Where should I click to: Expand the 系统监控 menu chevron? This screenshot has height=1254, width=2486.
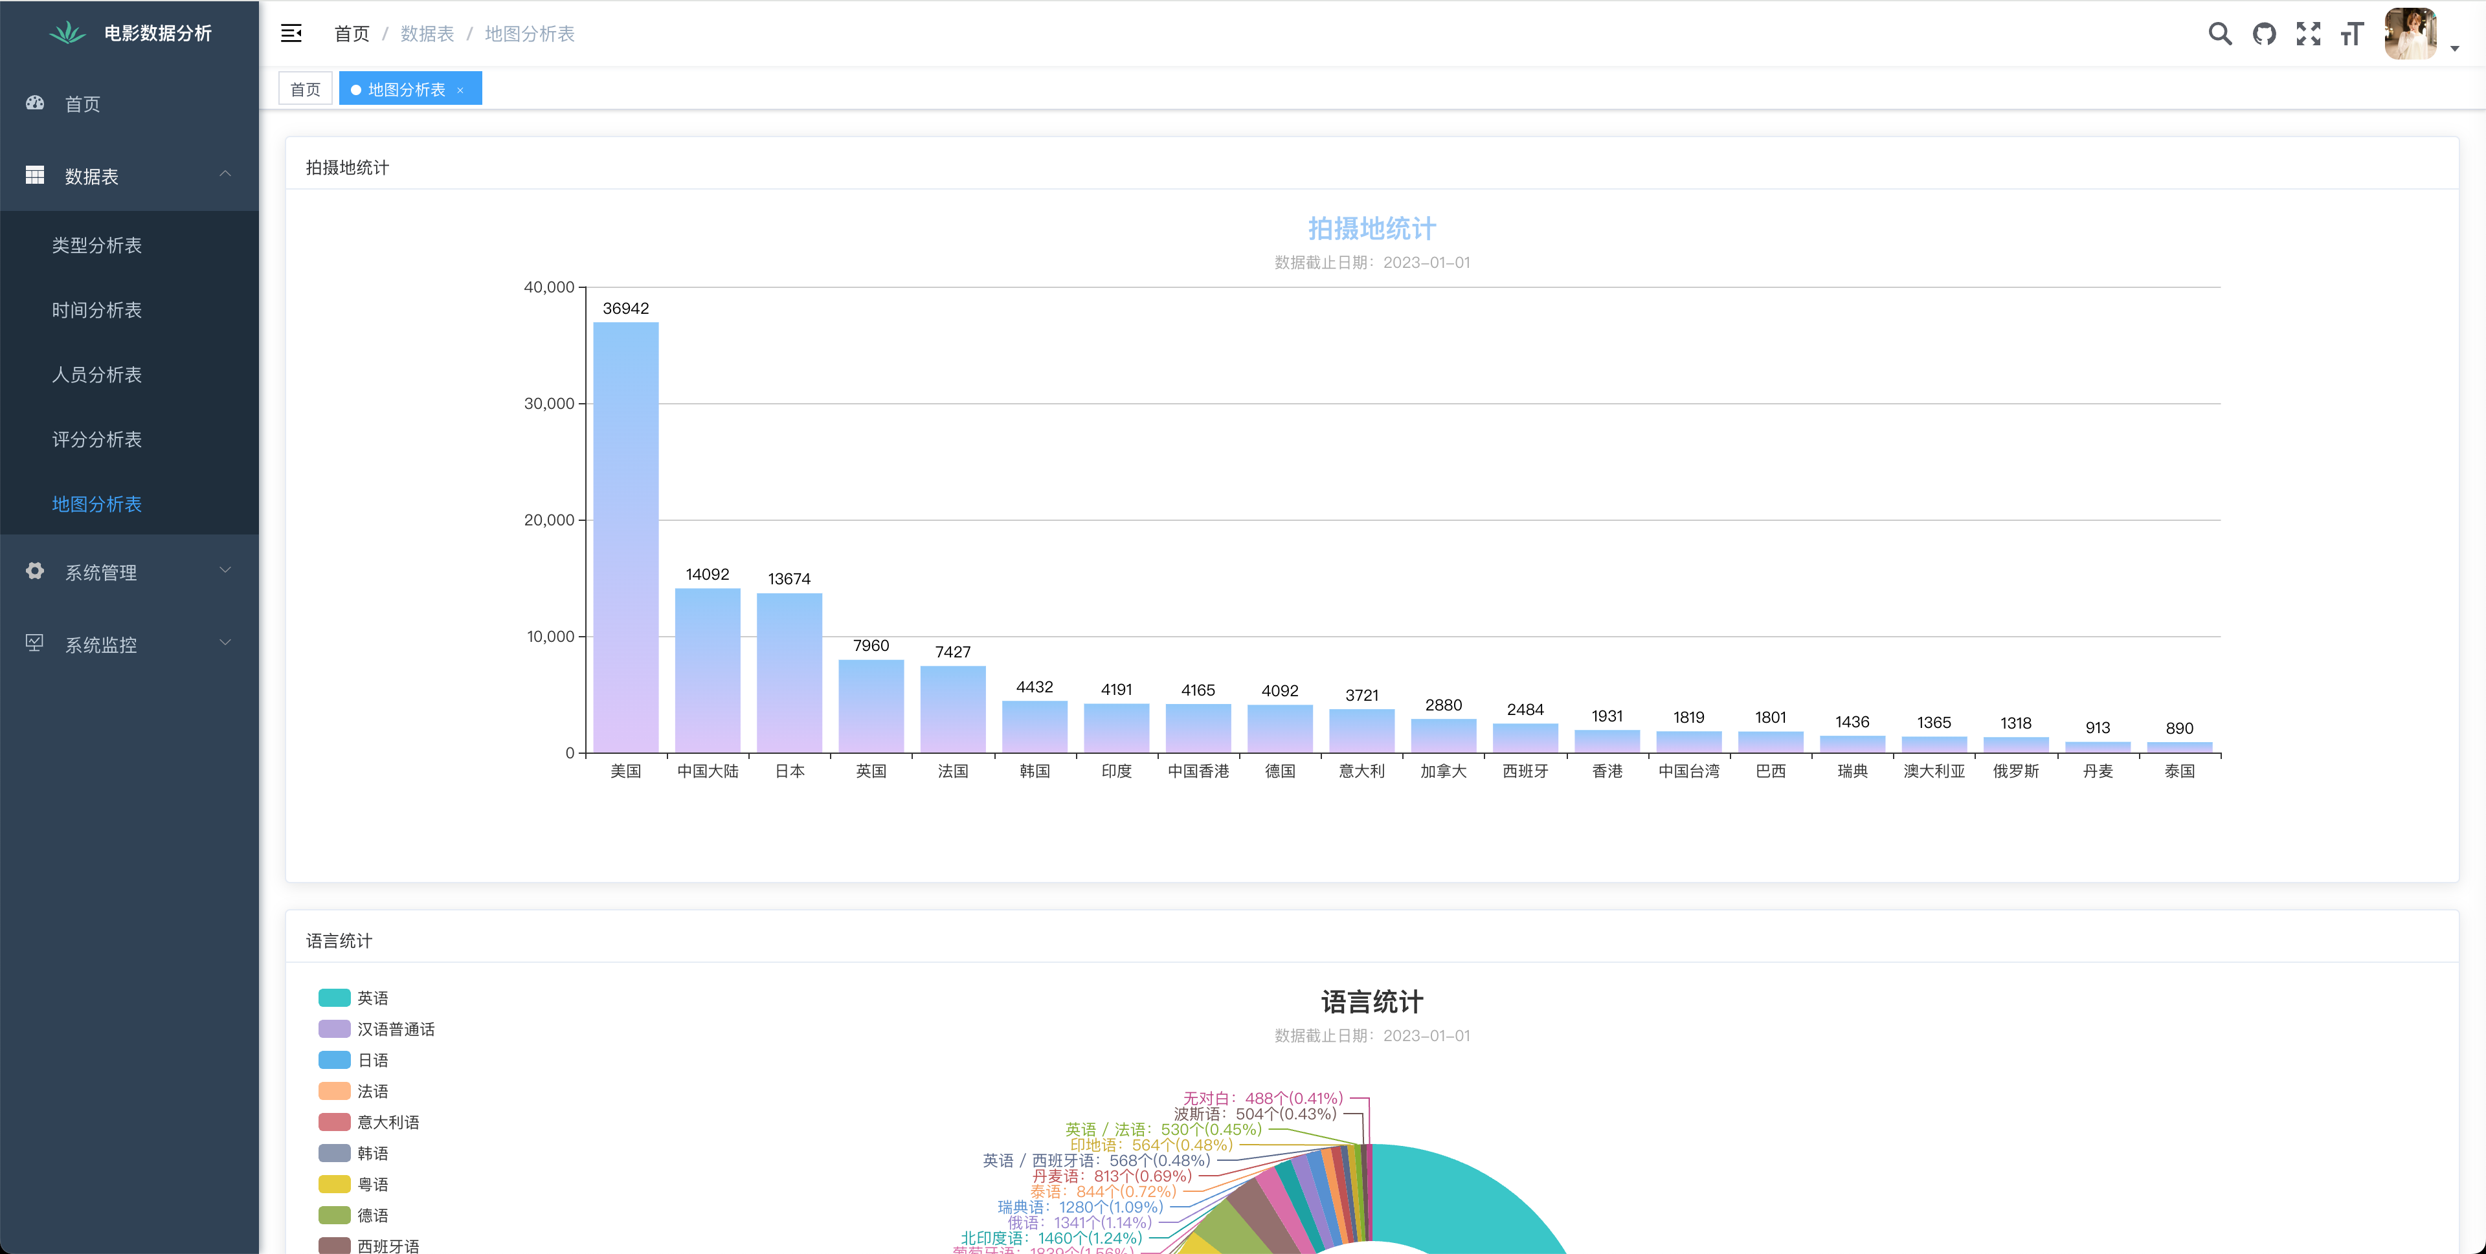[225, 643]
